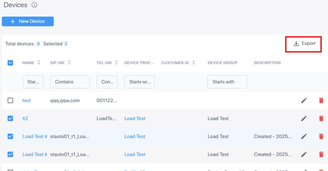Sort by SIP URI column arrows

click(x=69, y=63)
